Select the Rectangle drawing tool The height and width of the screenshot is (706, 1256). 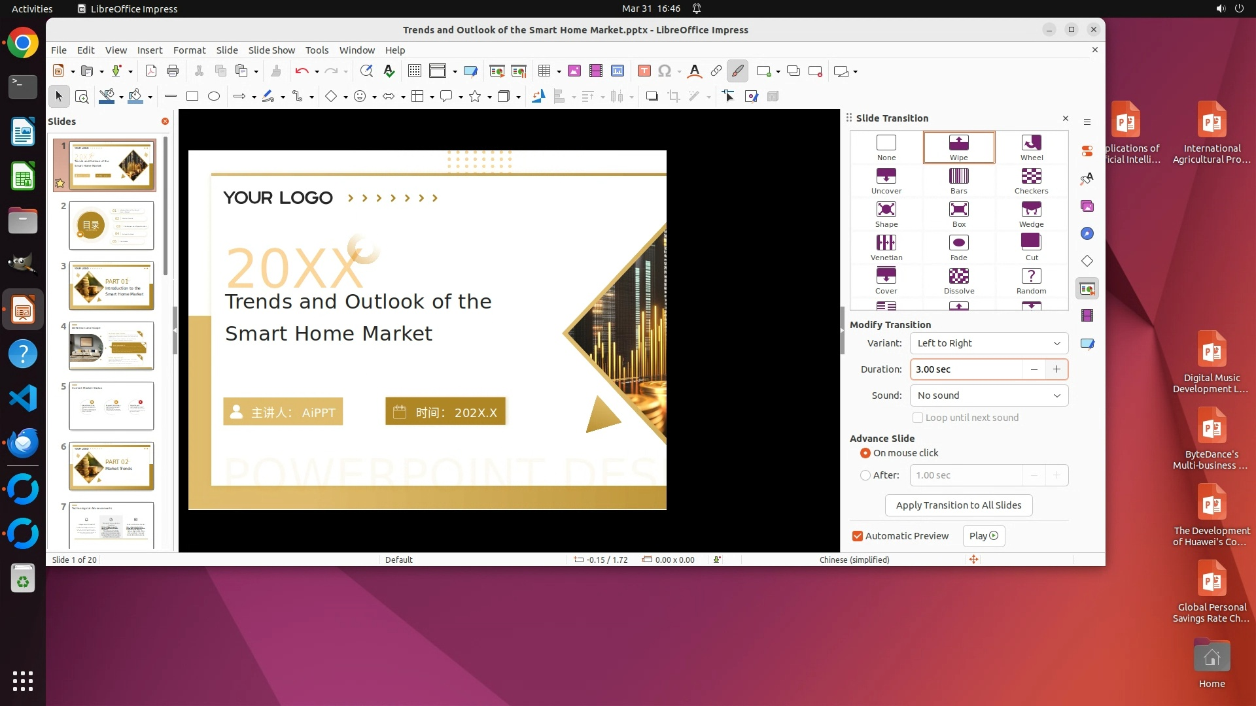[192, 97]
